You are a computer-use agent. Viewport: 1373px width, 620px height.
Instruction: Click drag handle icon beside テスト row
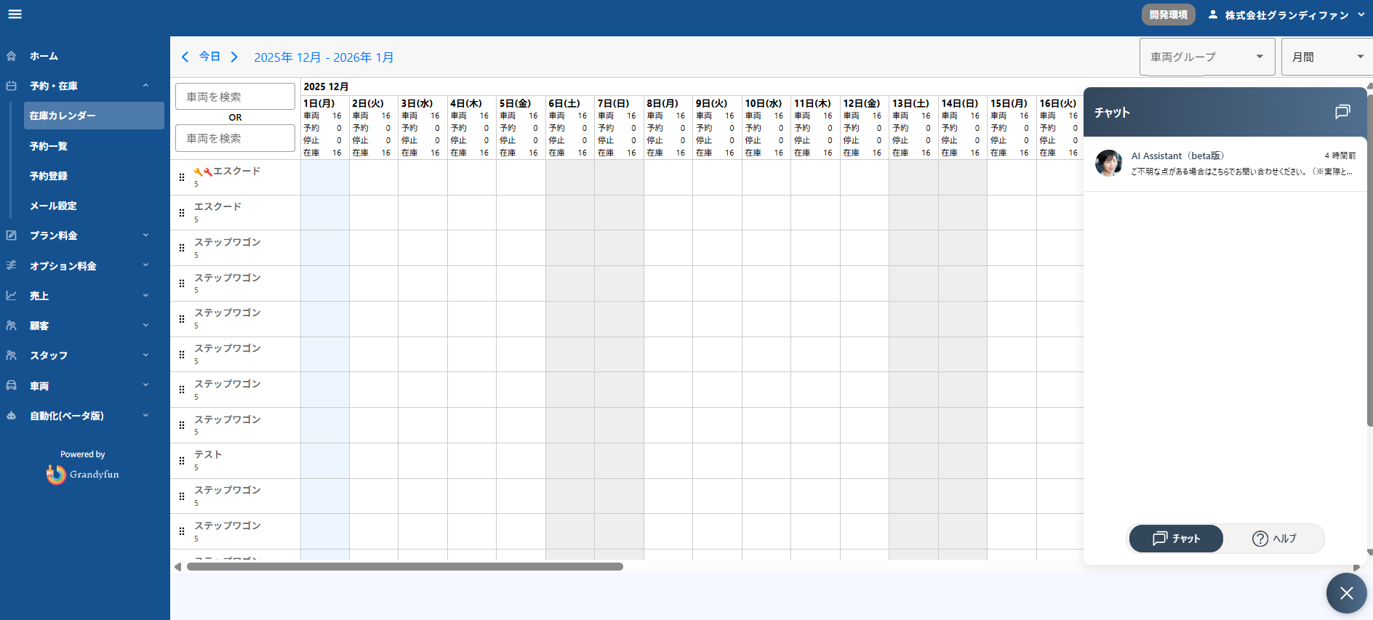click(x=182, y=461)
